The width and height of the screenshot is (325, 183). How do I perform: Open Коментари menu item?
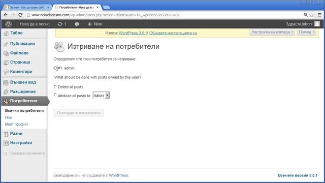pyautogui.click(x=21, y=71)
